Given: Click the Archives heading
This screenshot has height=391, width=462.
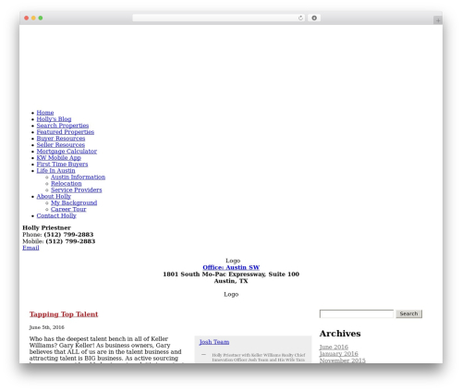Looking at the screenshot, I should (x=340, y=334).
